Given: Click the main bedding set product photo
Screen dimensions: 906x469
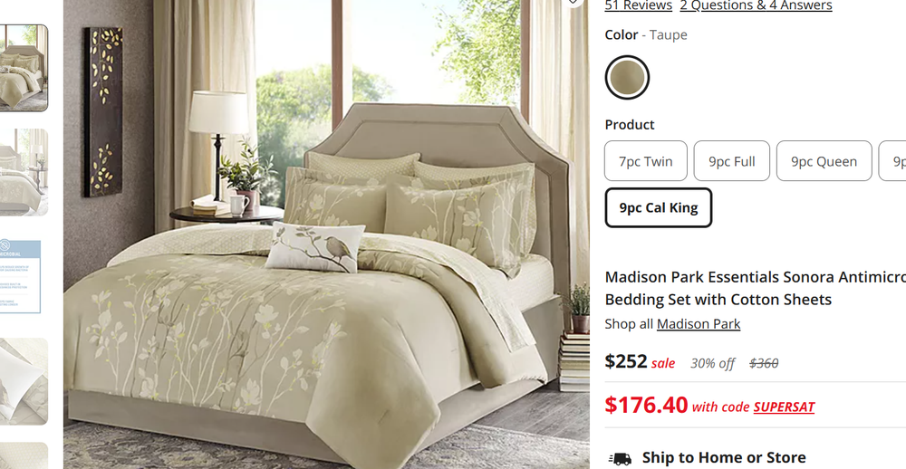Looking at the screenshot, I should click(326, 234).
